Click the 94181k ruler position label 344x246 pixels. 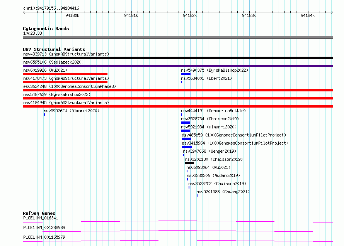(x=131, y=15)
